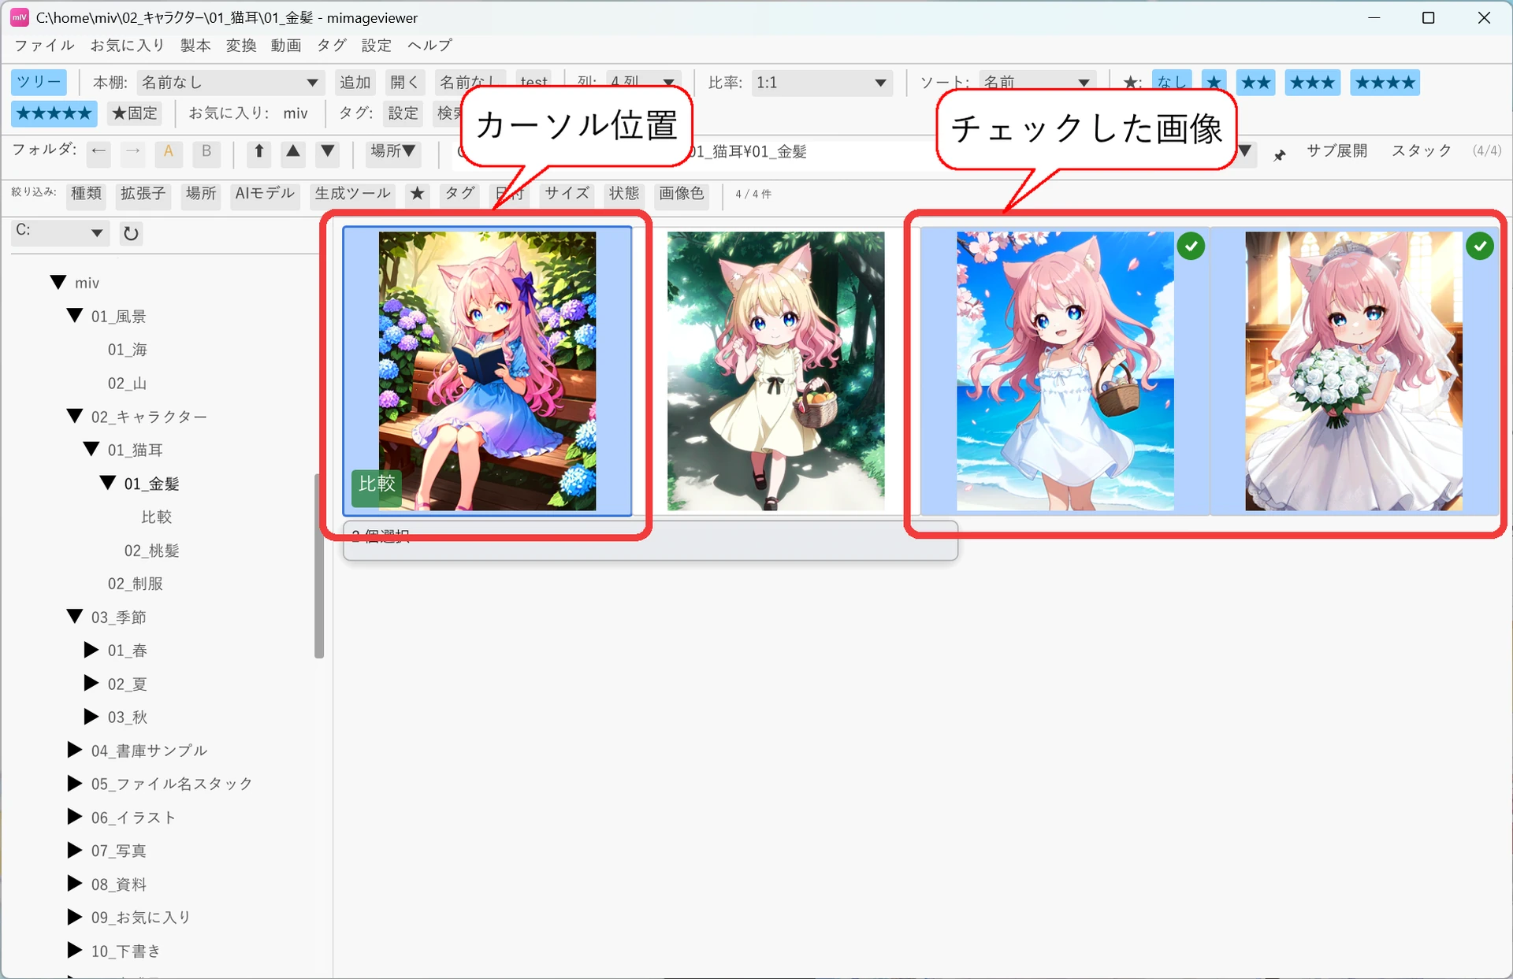Click the 開く button
This screenshot has height=979, width=1513.
(x=405, y=82)
